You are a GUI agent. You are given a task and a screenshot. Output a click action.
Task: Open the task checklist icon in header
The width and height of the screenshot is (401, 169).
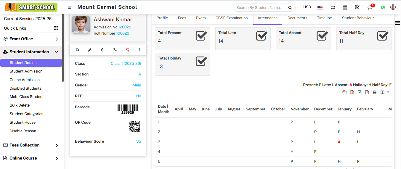tap(357, 7)
